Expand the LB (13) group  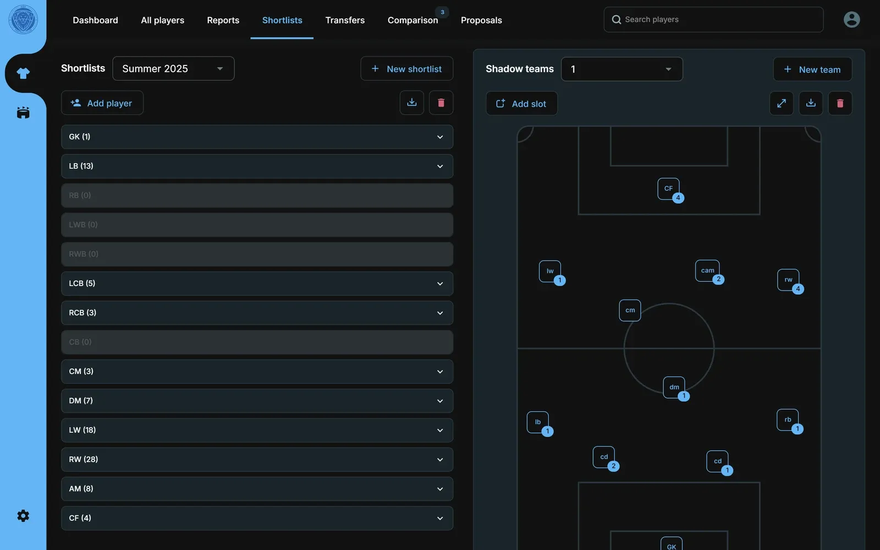[x=257, y=166]
